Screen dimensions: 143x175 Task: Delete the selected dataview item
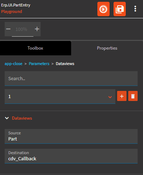pos(133,96)
